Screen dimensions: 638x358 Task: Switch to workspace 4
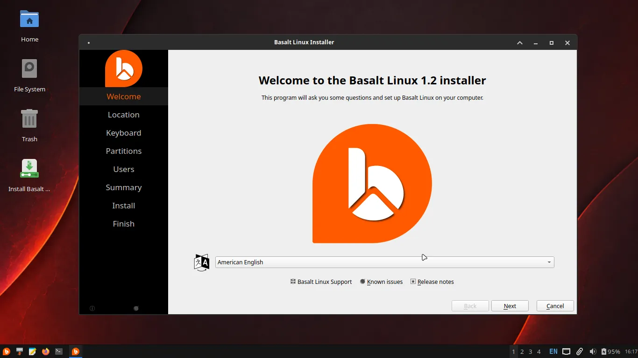point(539,351)
